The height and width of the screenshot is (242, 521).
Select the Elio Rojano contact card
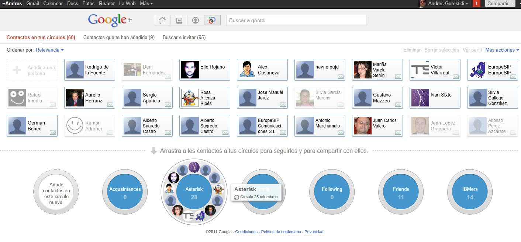[x=205, y=70]
